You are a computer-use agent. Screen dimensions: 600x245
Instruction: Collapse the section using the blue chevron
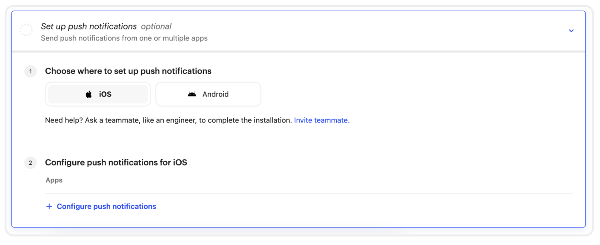pyautogui.click(x=571, y=31)
